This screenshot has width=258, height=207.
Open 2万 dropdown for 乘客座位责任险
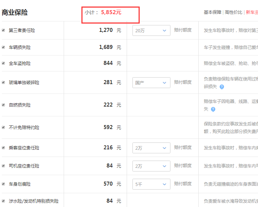click(x=151, y=148)
